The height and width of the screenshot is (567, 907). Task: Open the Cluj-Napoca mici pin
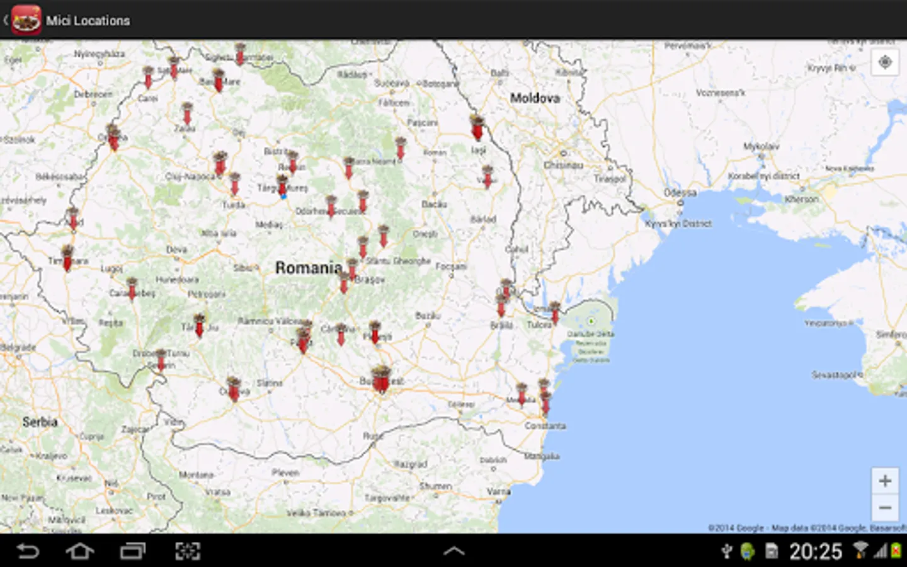220,164
